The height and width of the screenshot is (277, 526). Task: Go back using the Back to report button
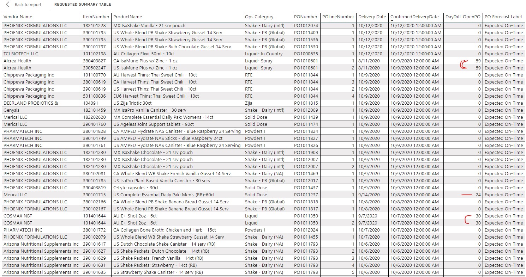click(24, 5)
